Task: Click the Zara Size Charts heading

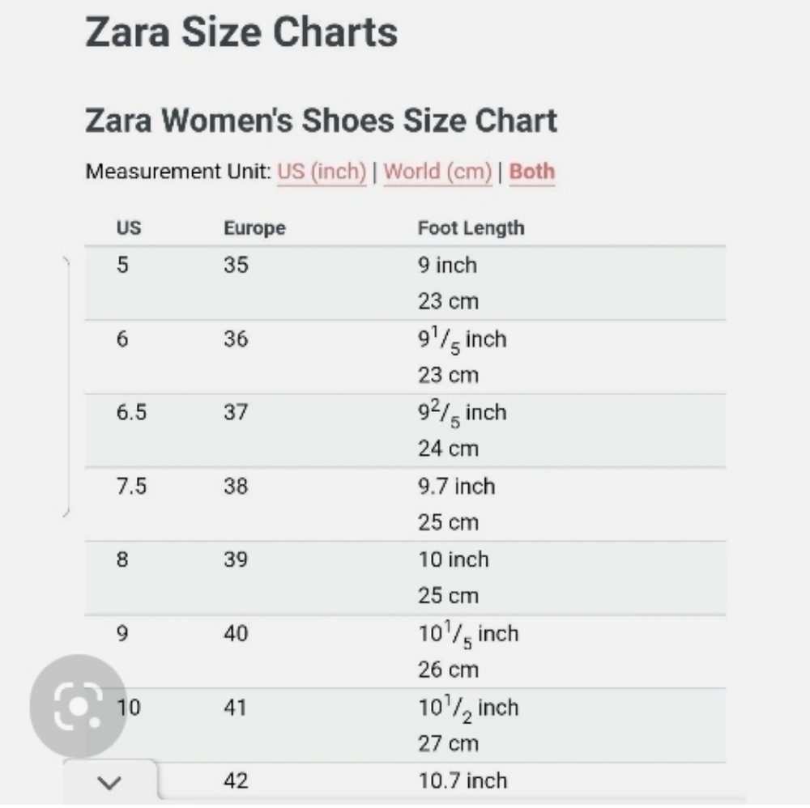Action: tap(241, 32)
